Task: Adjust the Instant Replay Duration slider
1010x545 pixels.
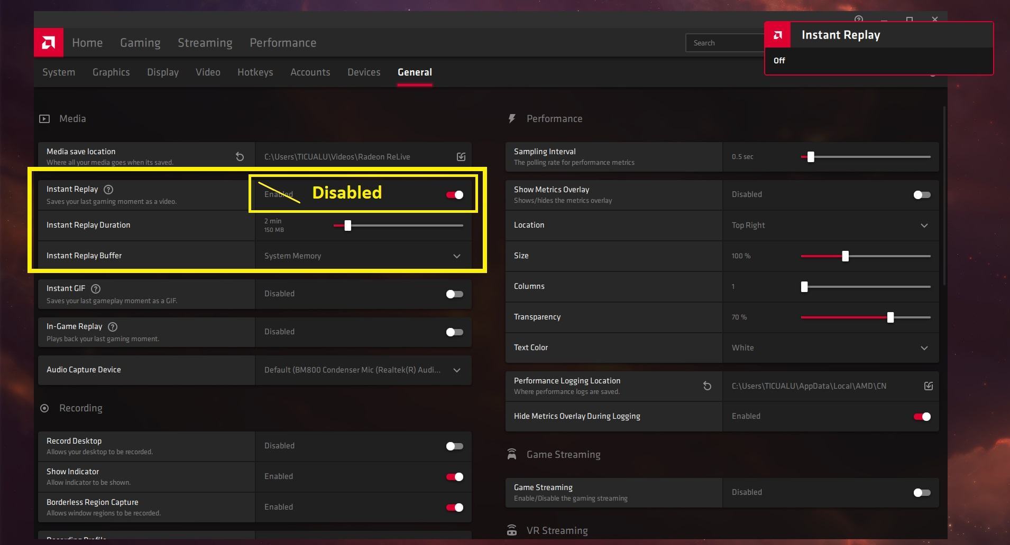Action: pos(398,225)
